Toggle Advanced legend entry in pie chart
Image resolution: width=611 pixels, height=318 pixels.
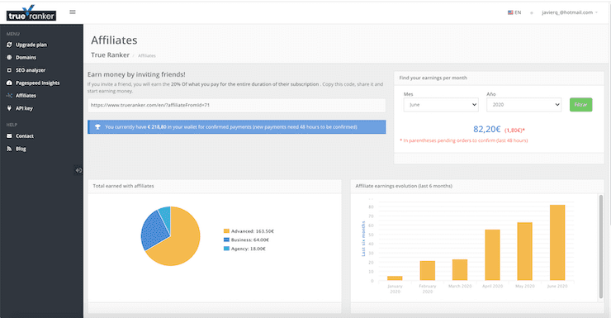249,231
